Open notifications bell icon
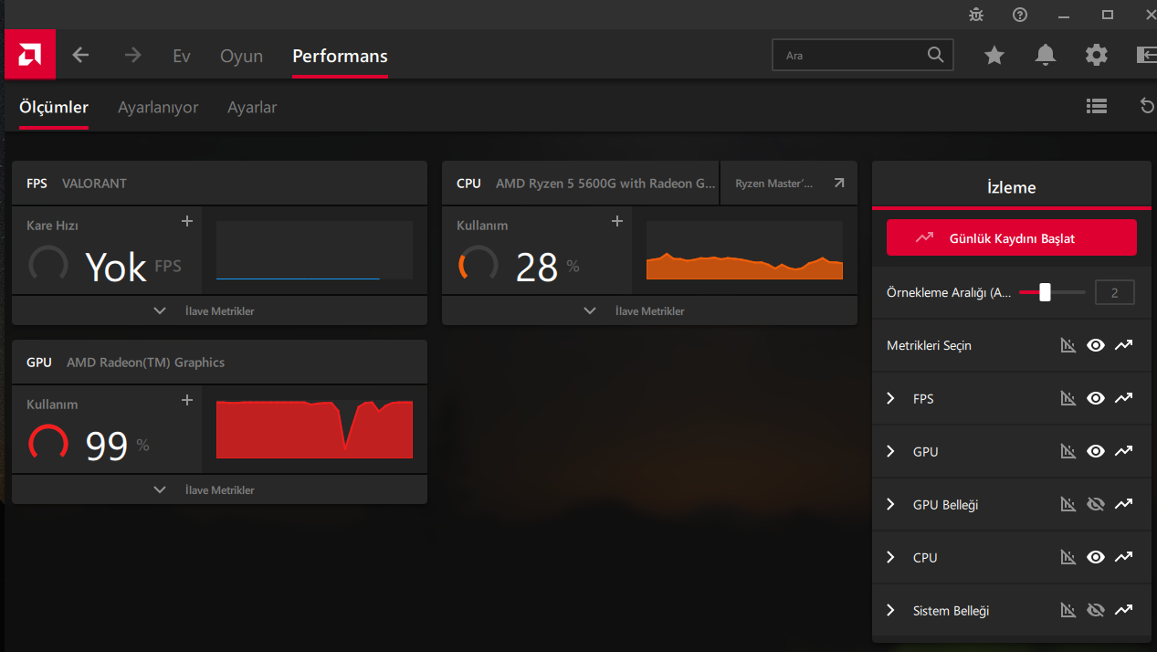Viewport: 1157px width, 652px height. 1046,56
